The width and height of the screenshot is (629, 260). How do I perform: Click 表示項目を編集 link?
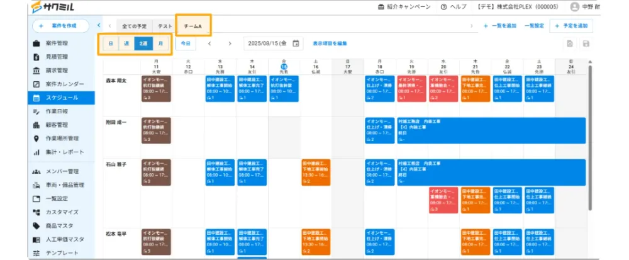(330, 43)
